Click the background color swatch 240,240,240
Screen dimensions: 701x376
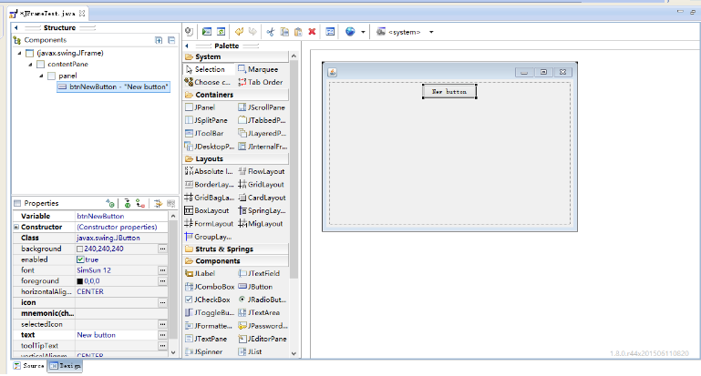[x=80, y=249]
